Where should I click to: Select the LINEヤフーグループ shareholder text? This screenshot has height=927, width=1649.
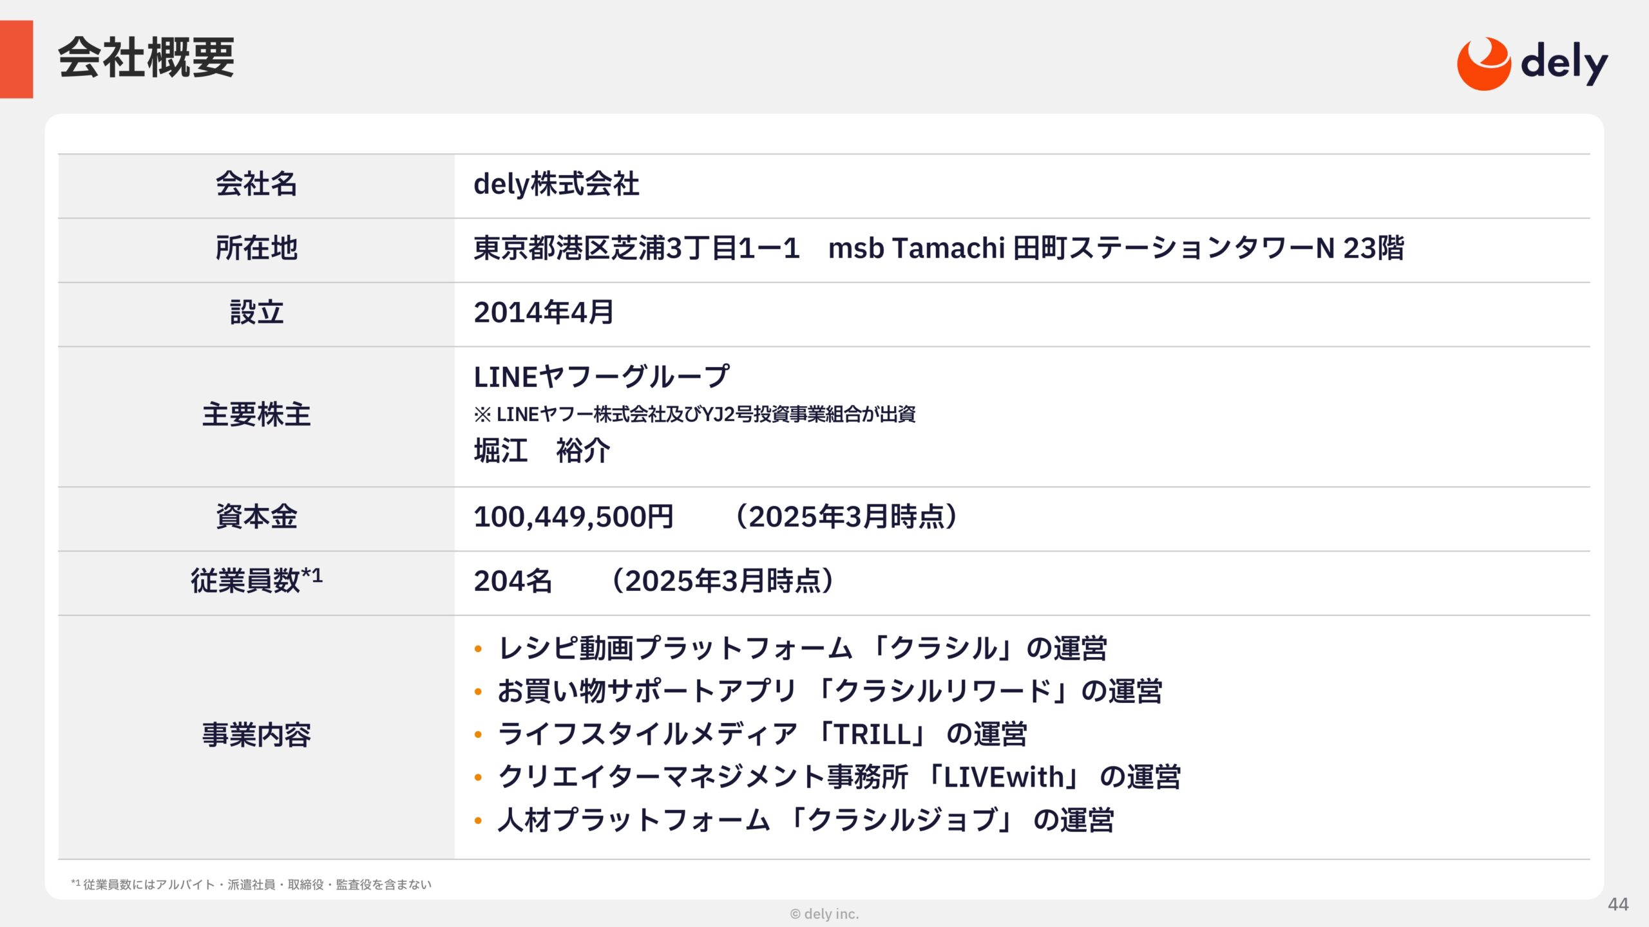click(x=602, y=377)
